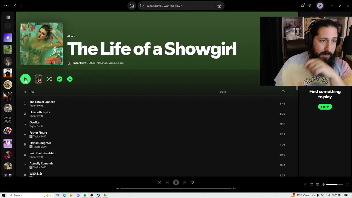Enlarge The Life of a Showgirl cover art
Viewport: 352px width, 198px height.
pyautogui.click(x=42, y=44)
